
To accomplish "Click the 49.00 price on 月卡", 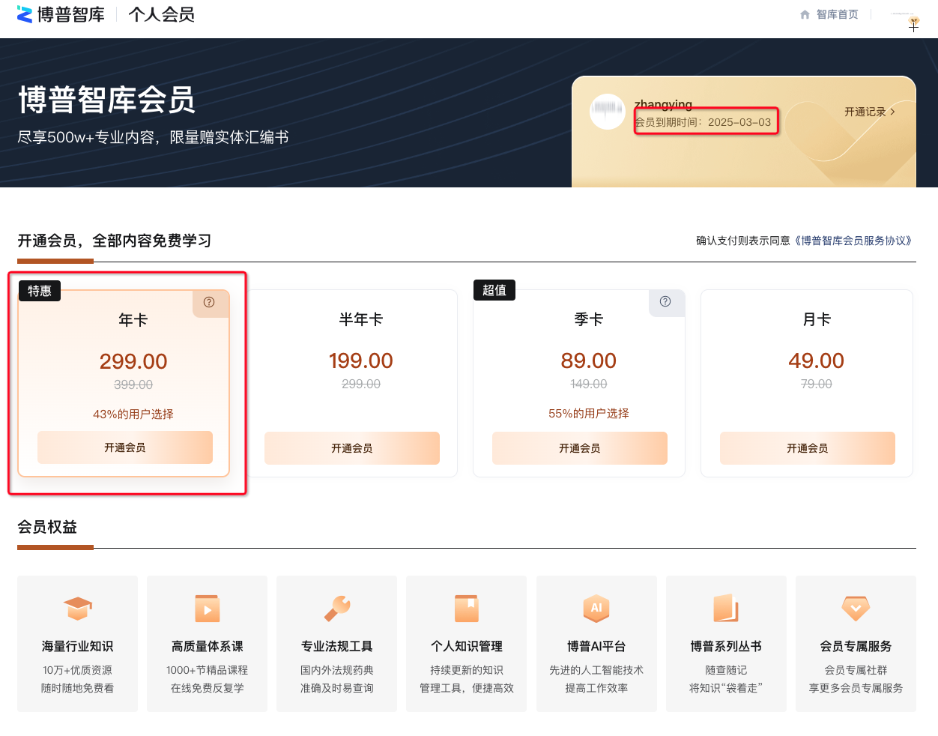I will tap(817, 361).
